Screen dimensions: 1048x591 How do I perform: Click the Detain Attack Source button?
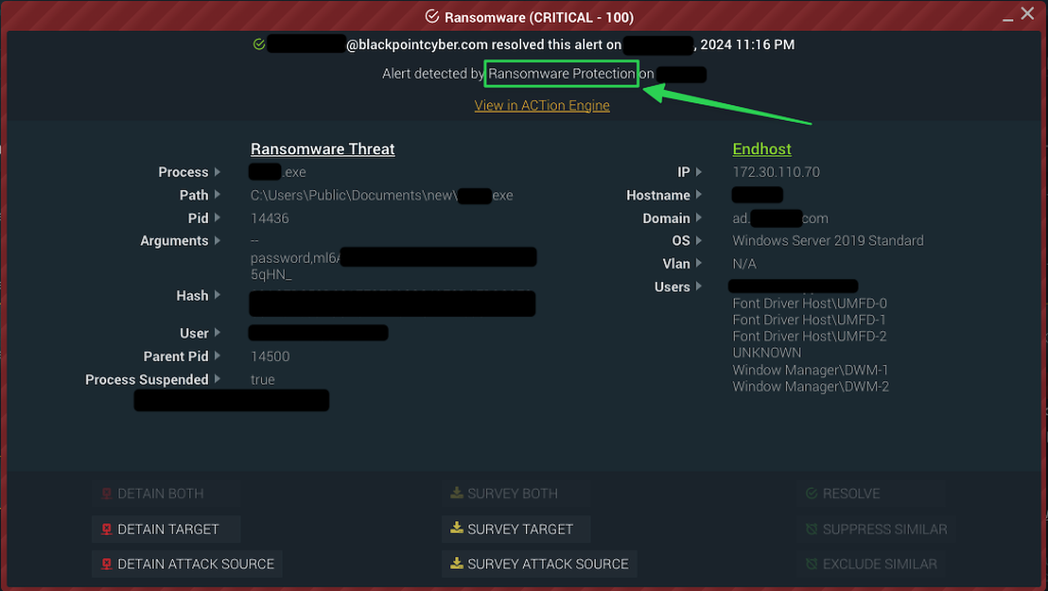point(187,564)
